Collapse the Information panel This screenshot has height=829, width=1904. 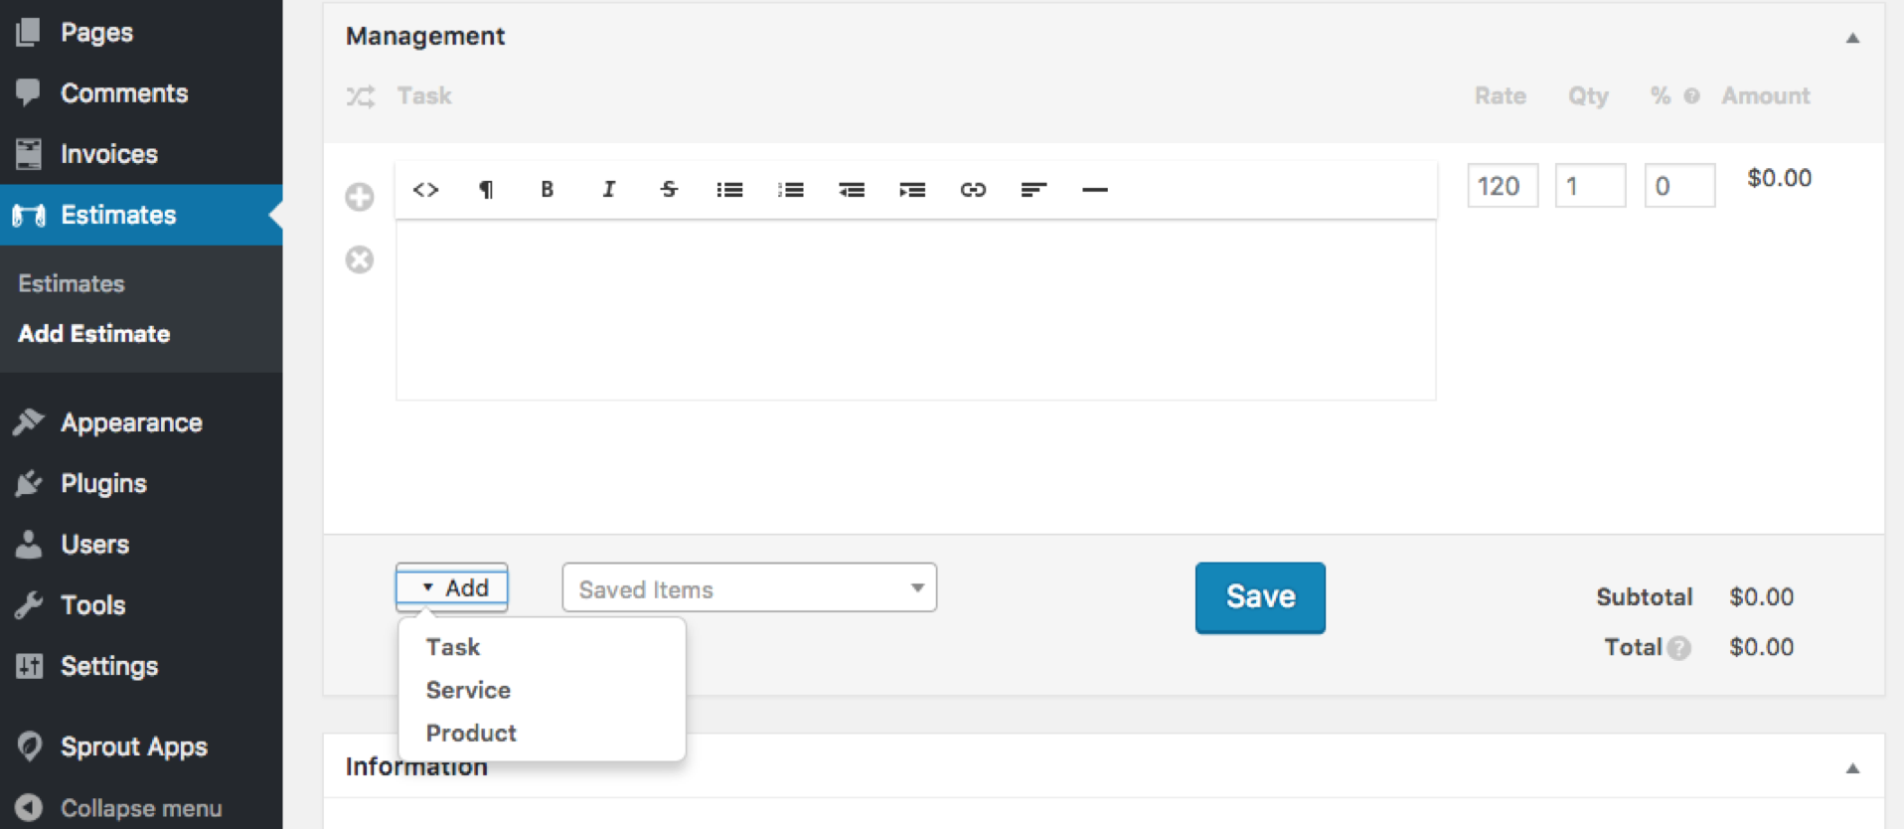tap(1852, 768)
